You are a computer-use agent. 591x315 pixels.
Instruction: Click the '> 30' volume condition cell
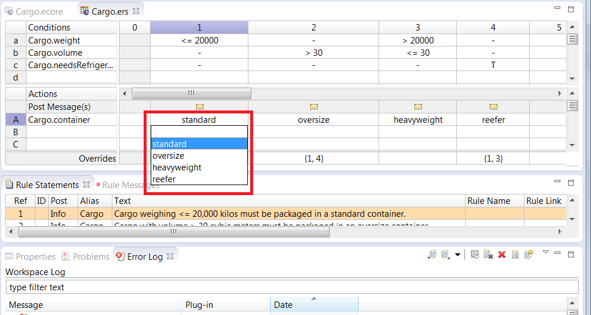click(x=314, y=53)
